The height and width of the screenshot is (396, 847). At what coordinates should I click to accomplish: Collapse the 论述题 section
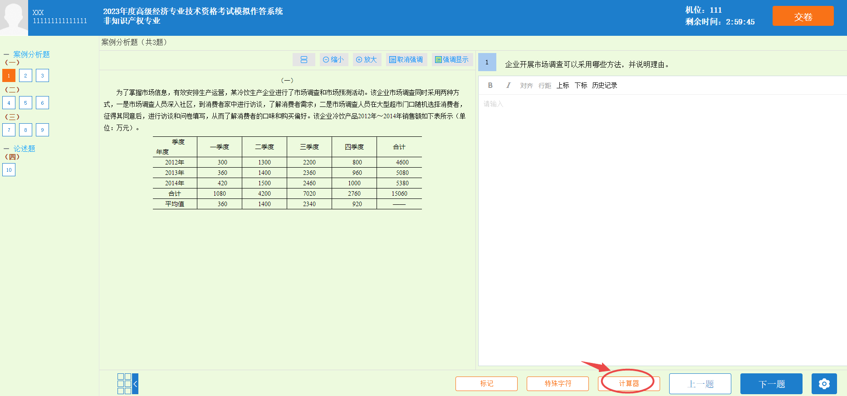pos(6,149)
